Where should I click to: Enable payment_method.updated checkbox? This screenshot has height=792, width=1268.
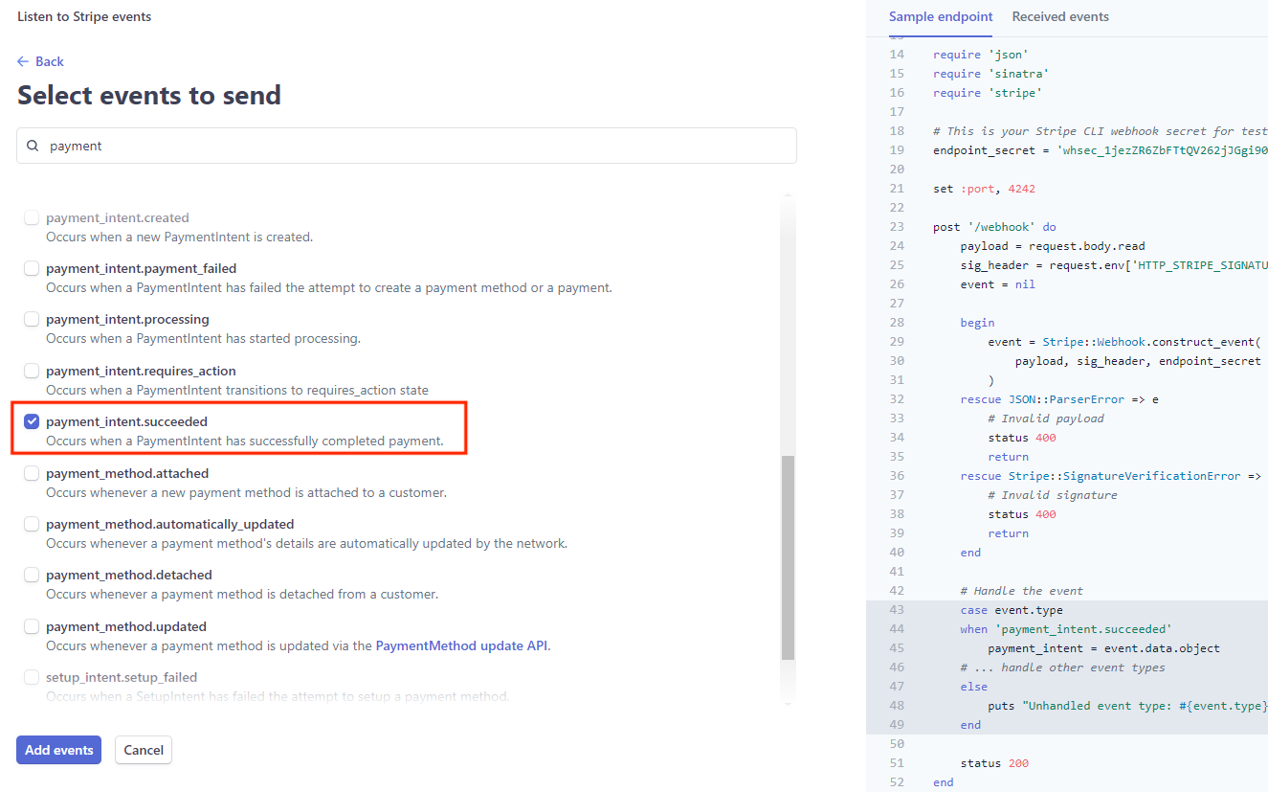point(32,626)
